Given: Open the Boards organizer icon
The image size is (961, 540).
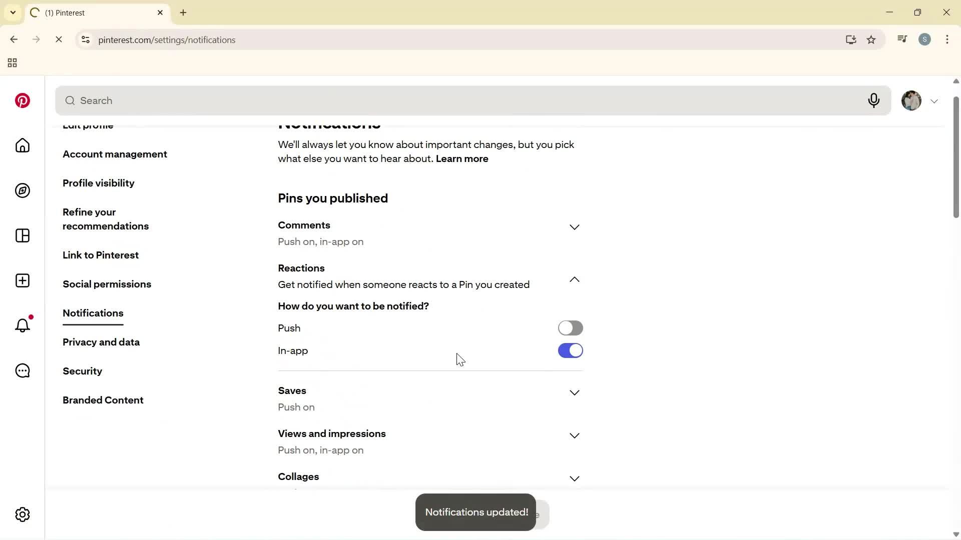Looking at the screenshot, I should click(x=22, y=235).
